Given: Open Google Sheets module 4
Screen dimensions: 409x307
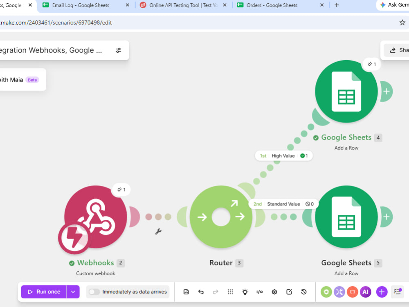Looking at the screenshot, I should (346, 91).
